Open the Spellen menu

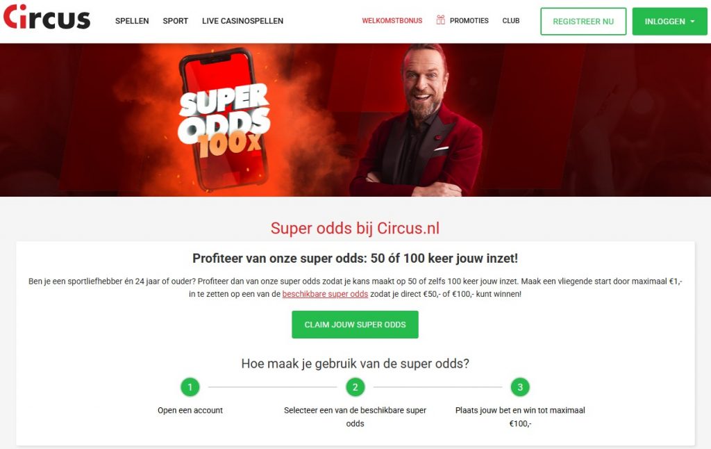(x=132, y=21)
